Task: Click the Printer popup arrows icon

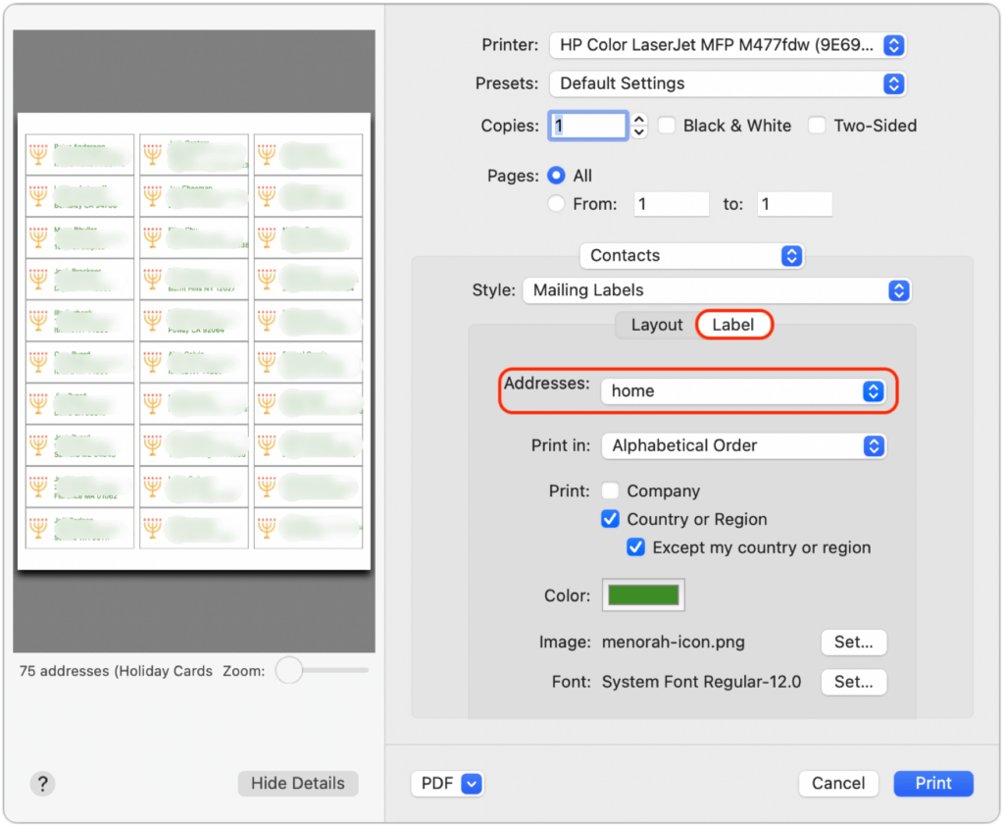Action: coord(894,45)
